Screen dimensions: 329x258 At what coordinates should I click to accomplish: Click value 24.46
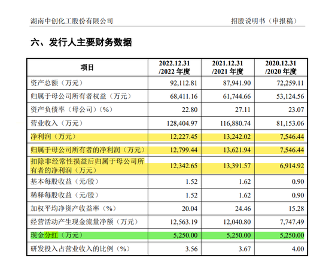[x=243, y=209]
